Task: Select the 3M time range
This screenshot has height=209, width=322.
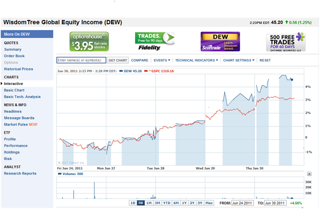Action: pos(157,203)
